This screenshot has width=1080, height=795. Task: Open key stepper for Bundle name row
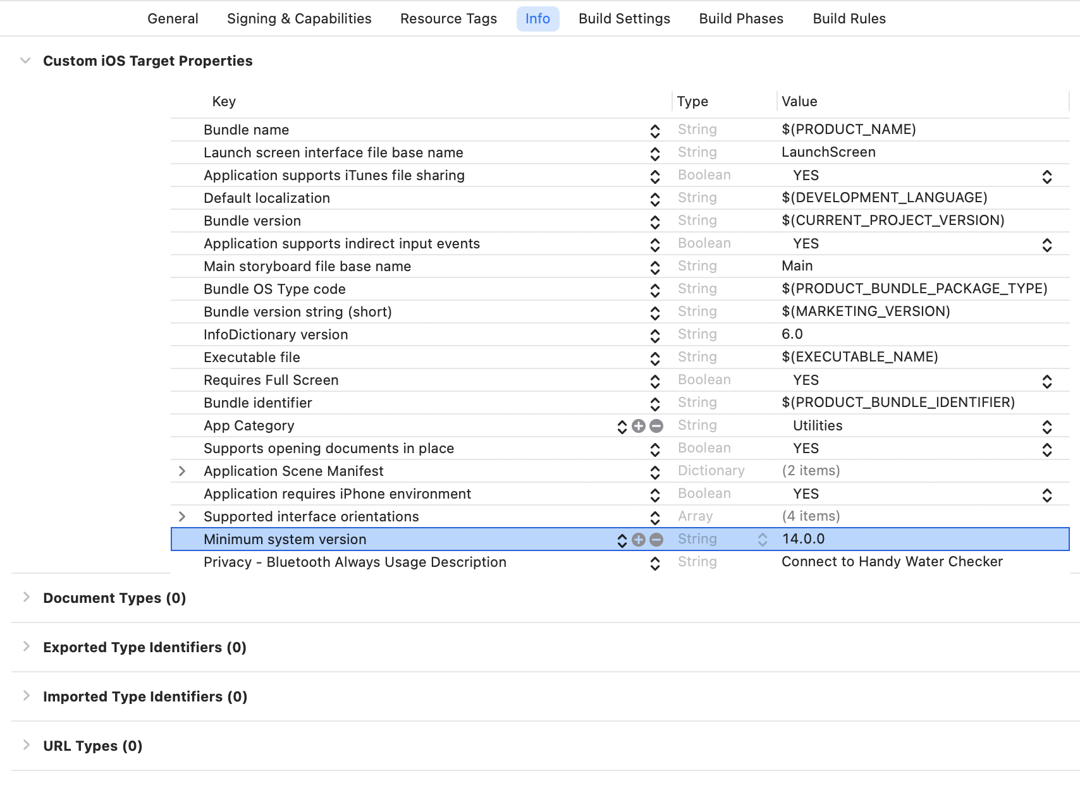pos(655,131)
